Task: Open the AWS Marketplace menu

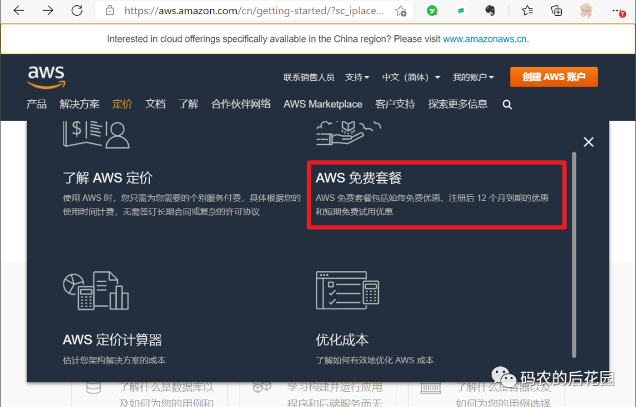Action: (323, 104)
